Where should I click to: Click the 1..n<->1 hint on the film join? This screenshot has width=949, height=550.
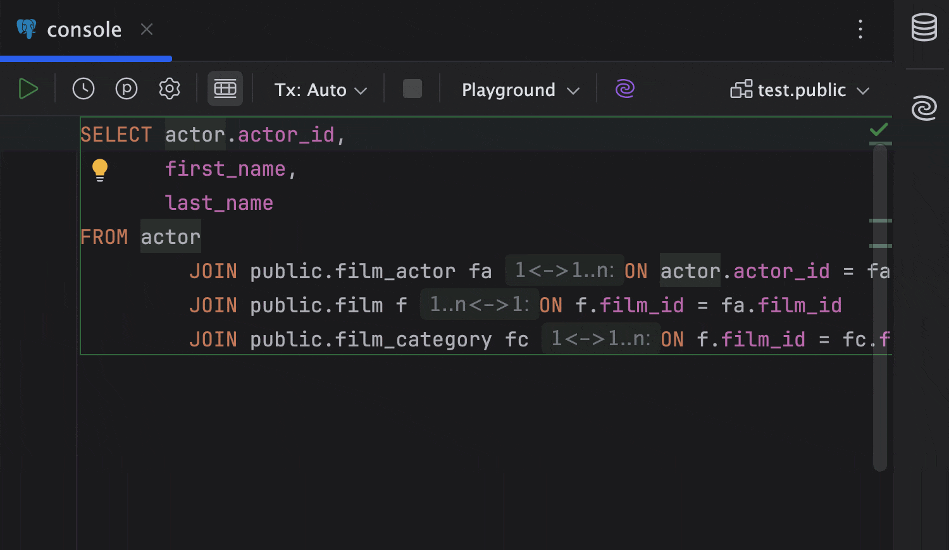(x=478, y=305)
